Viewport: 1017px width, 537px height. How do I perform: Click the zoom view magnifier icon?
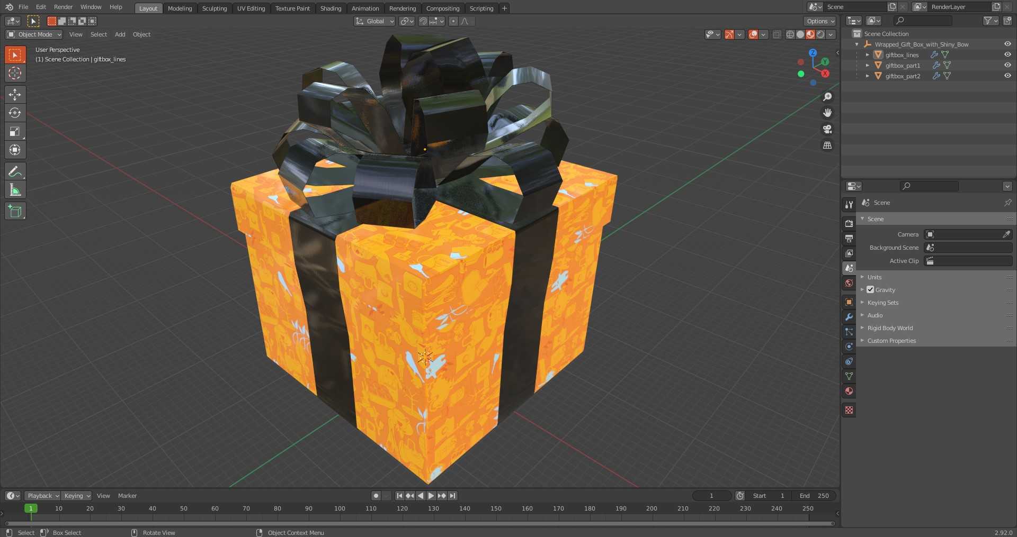click(x=827, y=97)
